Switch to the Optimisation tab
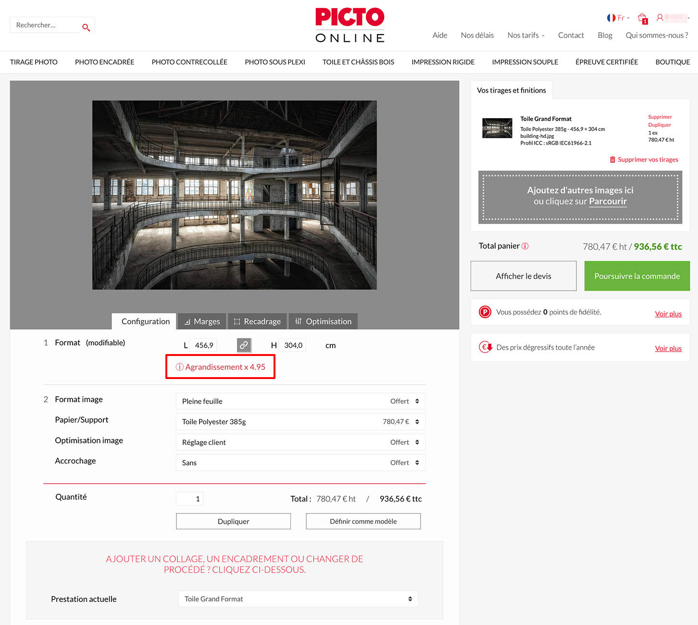Image resolution: width=698 pixels, height=625 pixels. coord(323,321)
